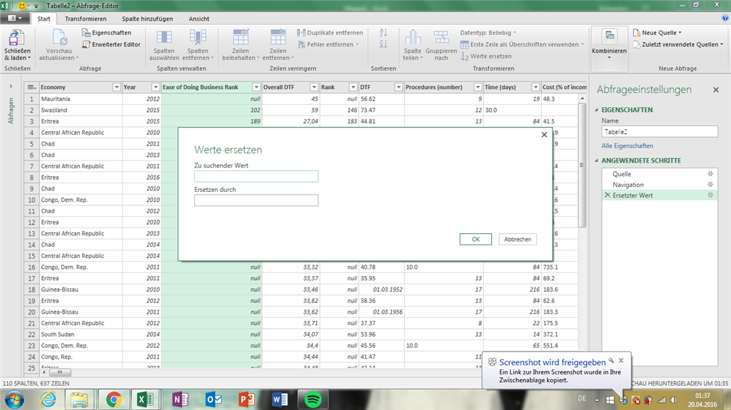This screenshot has width=731, height=410.
Task: Confirm the dialog with OK
Action: point(475,240)
